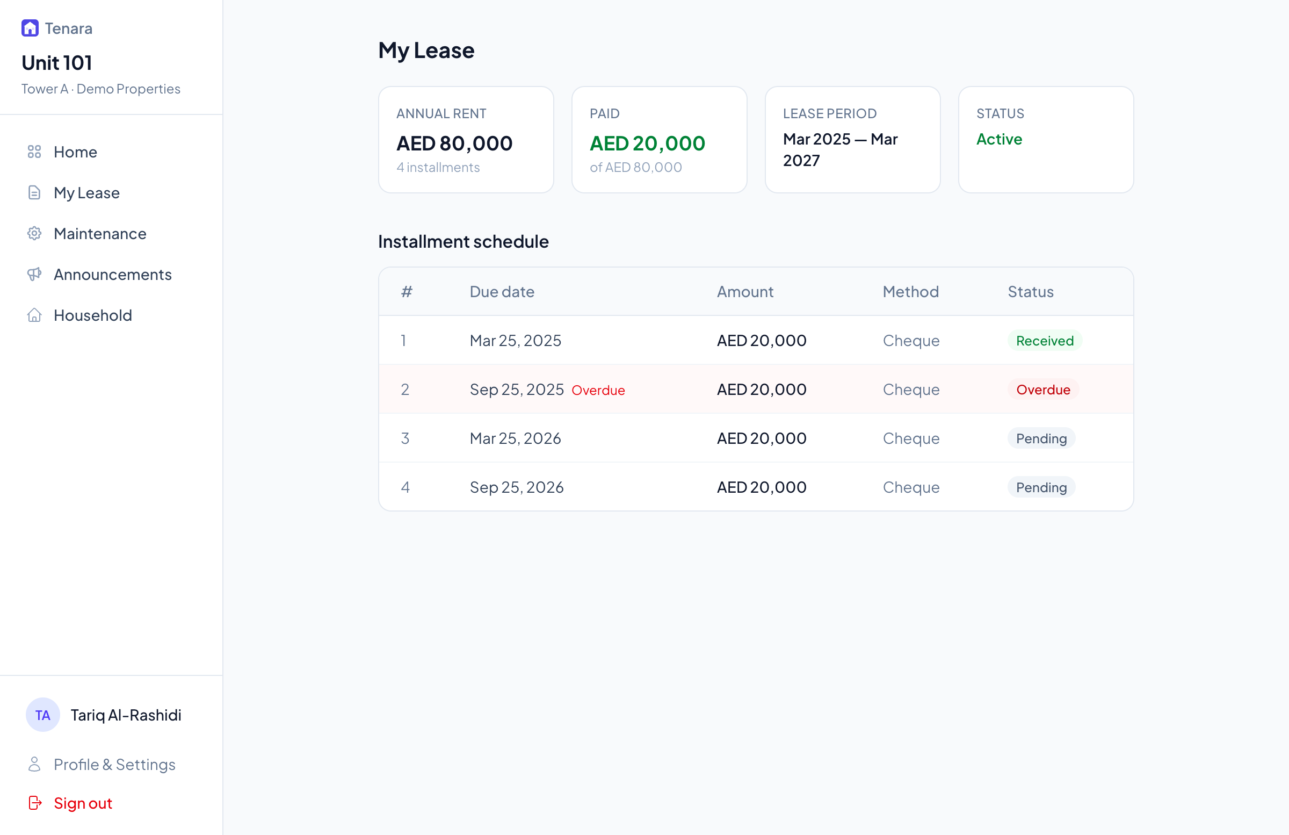Select the Unit 101 heading

coord(56,62)
